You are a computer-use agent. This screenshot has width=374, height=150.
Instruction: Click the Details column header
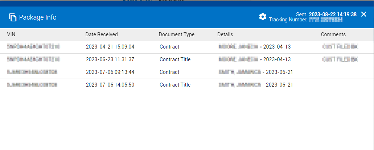click(225, 34)
